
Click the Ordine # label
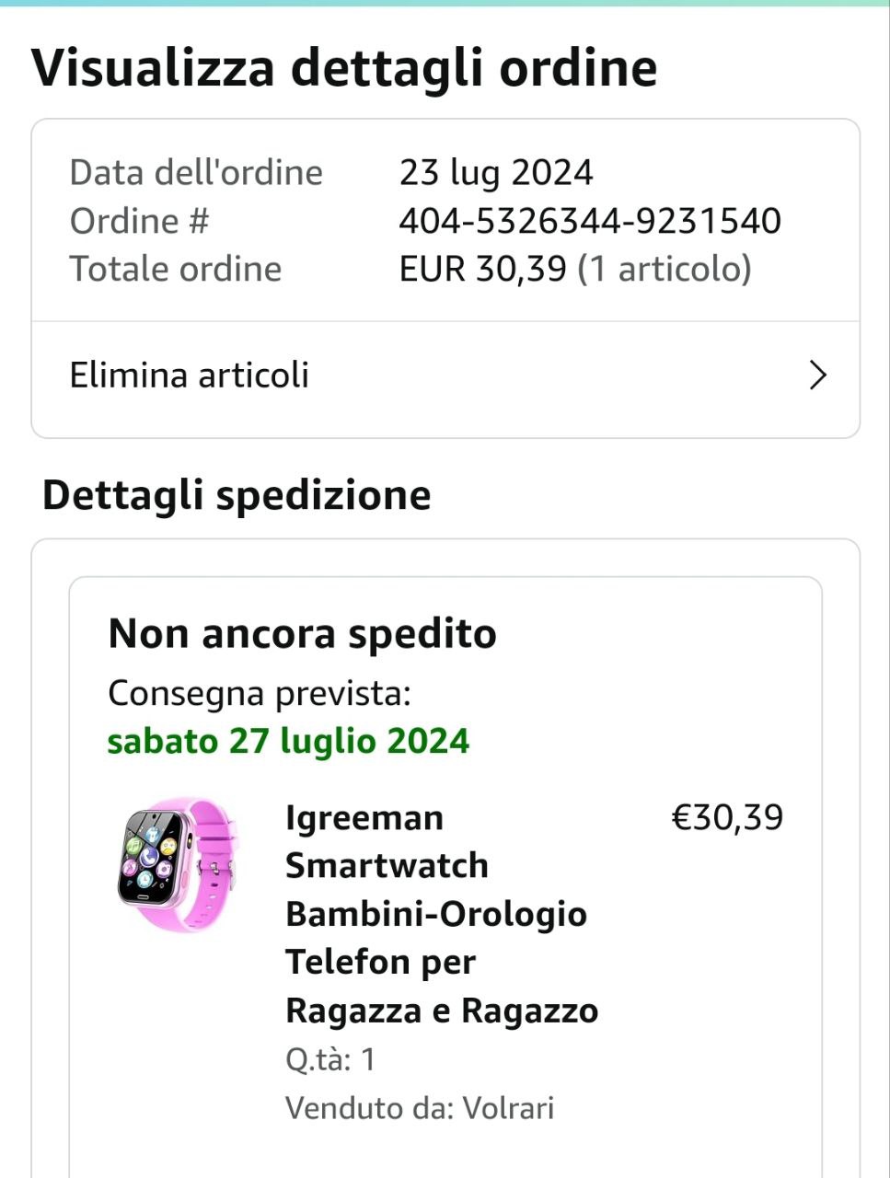[140, 221]
